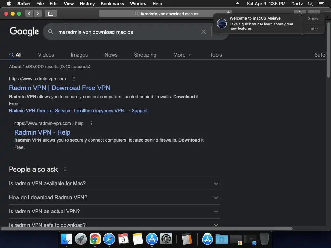Open the Bookmarks menu

point(112,4)
